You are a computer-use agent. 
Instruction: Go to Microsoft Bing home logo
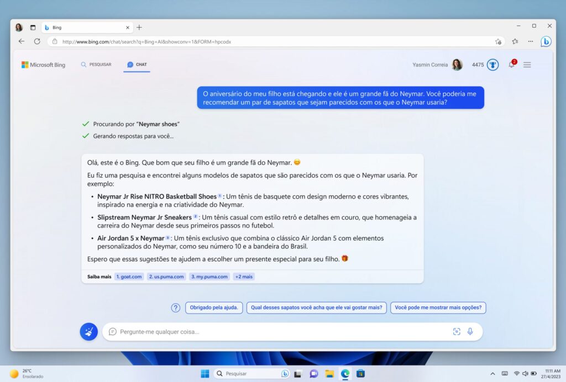[x=43, y=65]
